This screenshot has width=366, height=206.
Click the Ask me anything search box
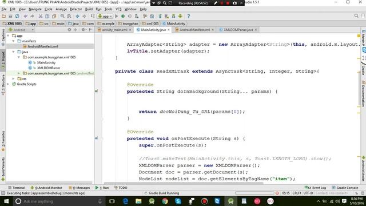pos(59,201)
